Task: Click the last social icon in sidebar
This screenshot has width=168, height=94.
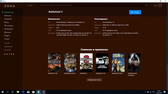Action: pyautogui.click(x=13, y=54)
